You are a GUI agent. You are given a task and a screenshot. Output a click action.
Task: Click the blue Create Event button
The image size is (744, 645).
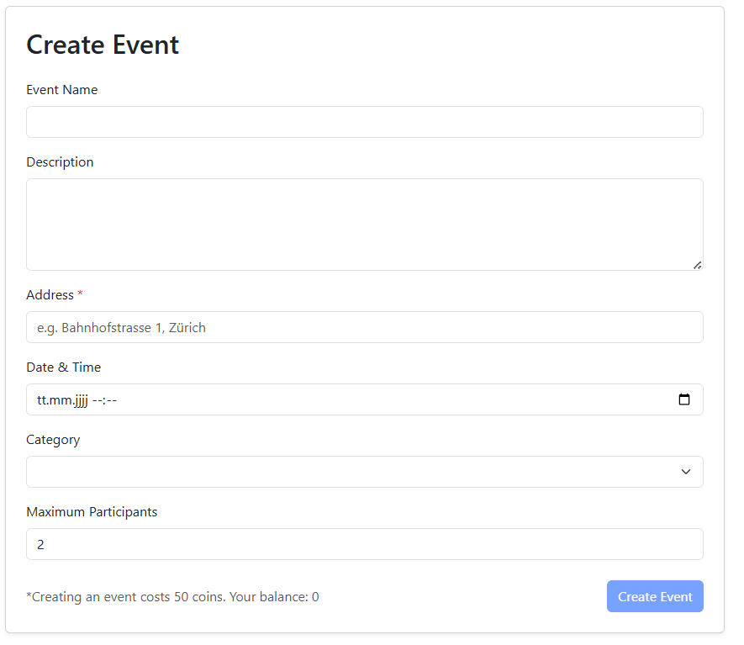[x=655, y=596]
